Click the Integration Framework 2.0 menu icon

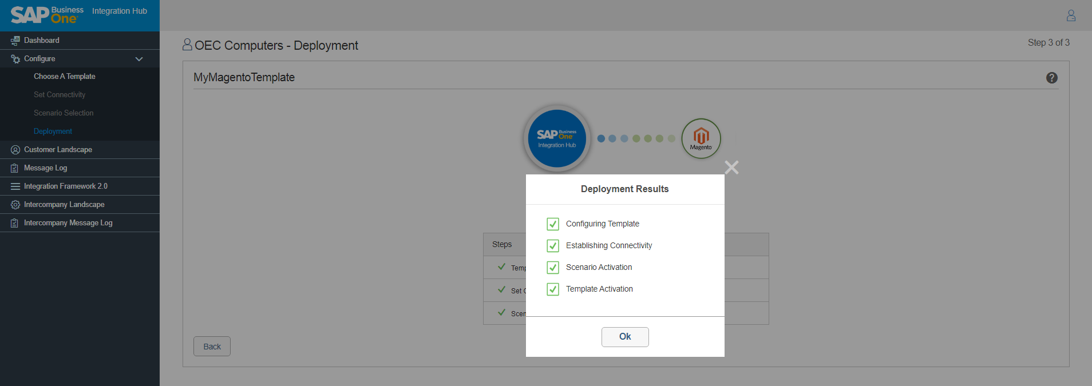[x=15, y=186]
